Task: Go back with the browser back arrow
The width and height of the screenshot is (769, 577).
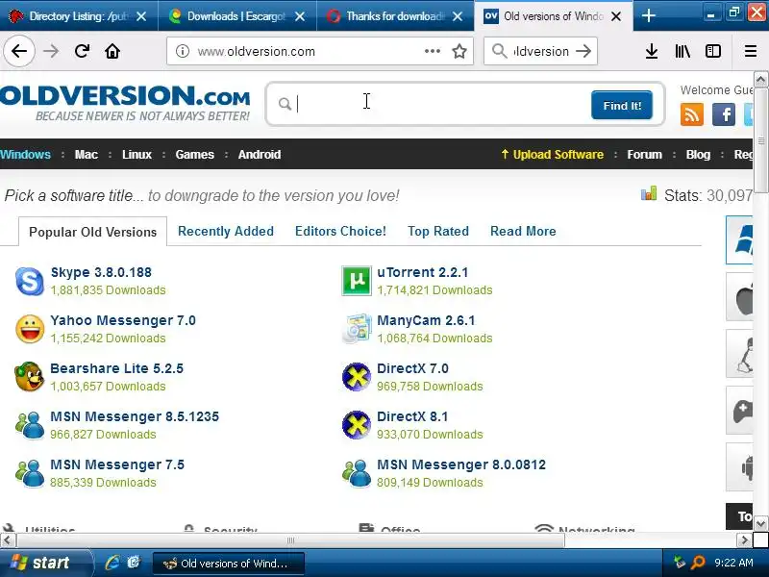Action: tap(19, 51)
